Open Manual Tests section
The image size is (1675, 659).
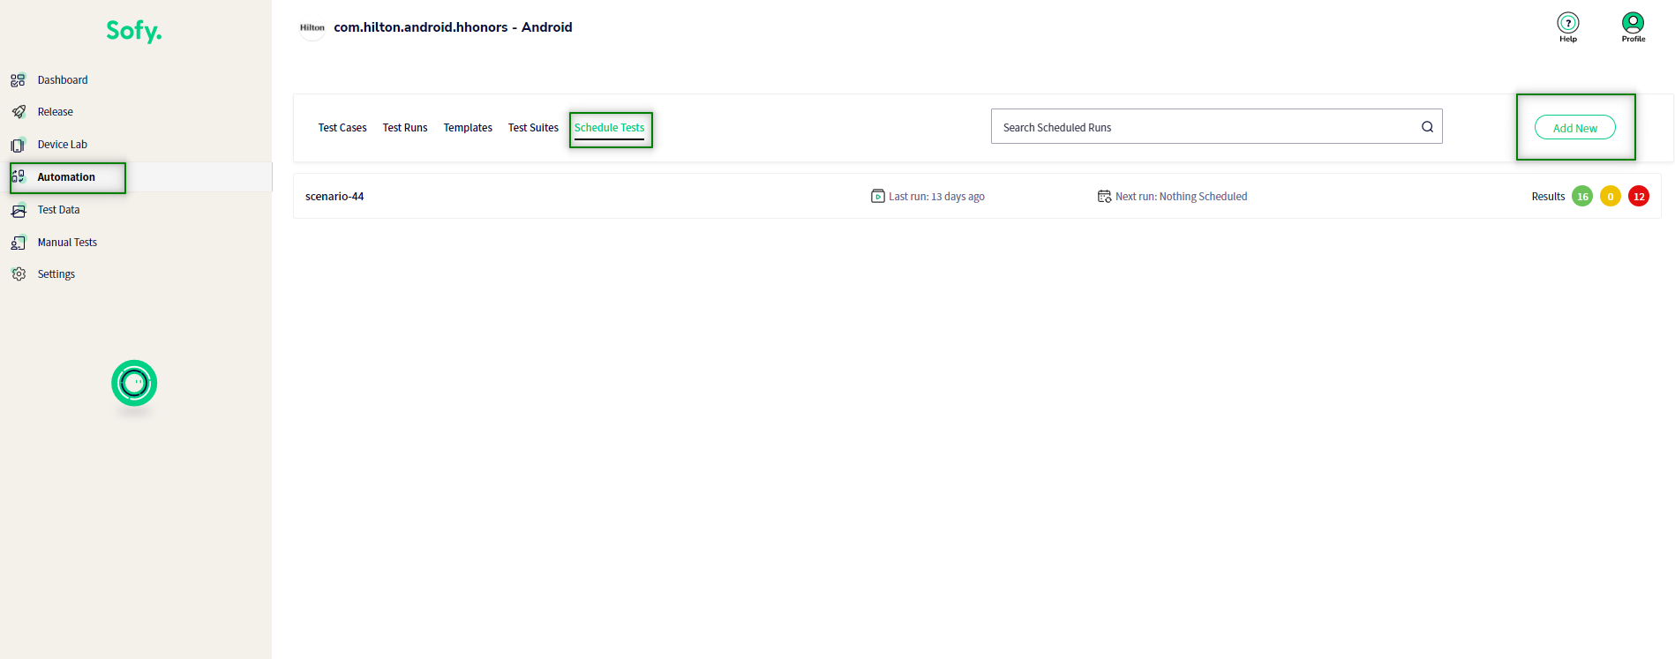[x=67, y=243]
